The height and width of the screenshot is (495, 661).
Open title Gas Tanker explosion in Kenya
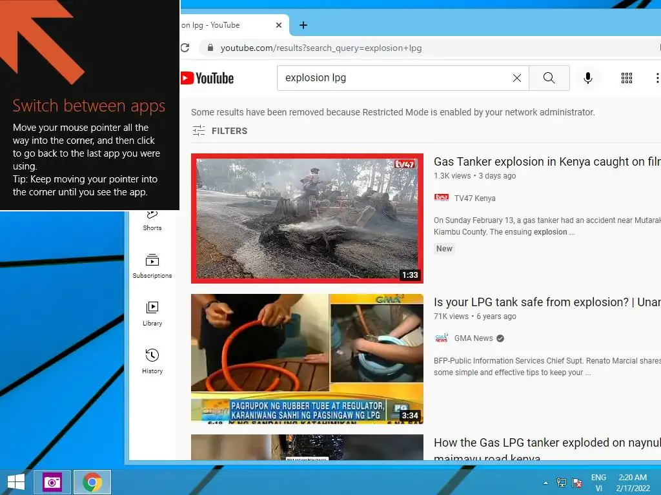pos(547,162)
